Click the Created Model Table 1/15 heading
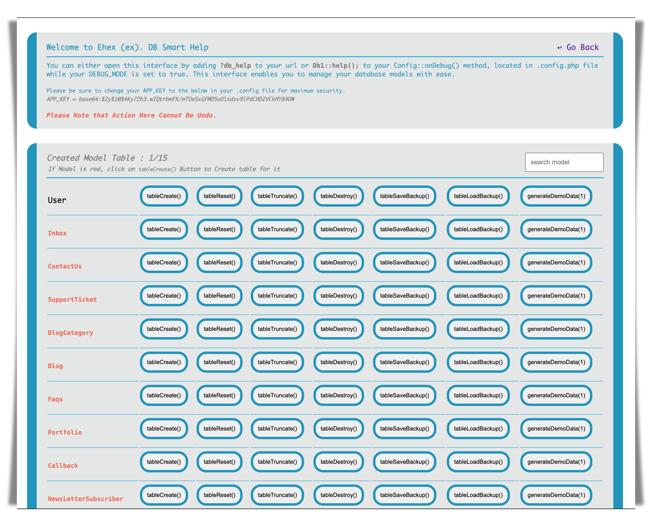652x526 pixels. [x=107, y=158]
